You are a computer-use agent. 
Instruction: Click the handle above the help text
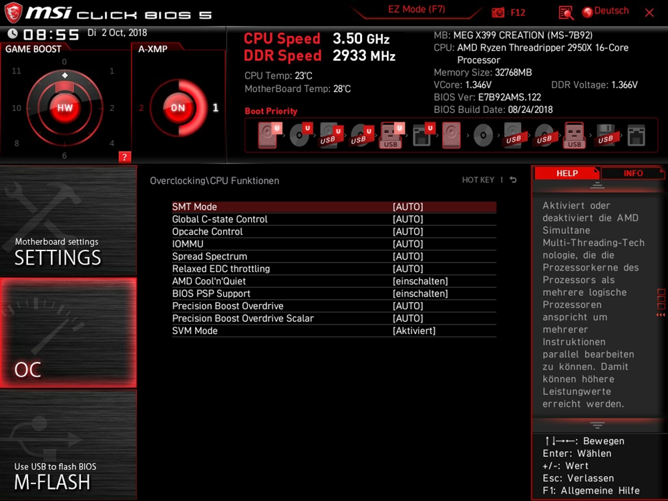597,185
